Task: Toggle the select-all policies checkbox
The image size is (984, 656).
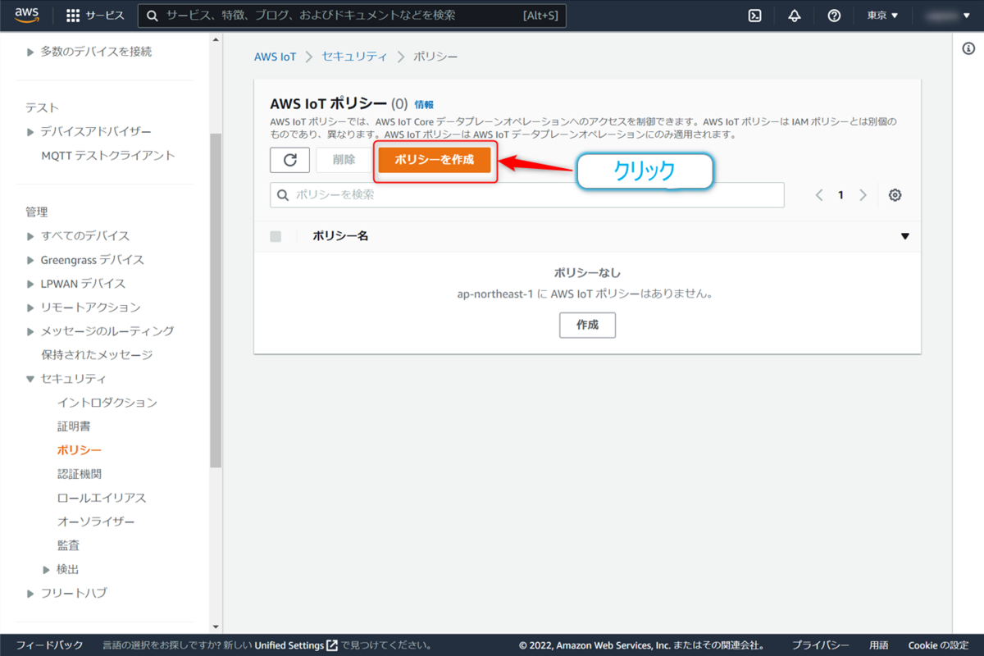Action: click(276, 236)
